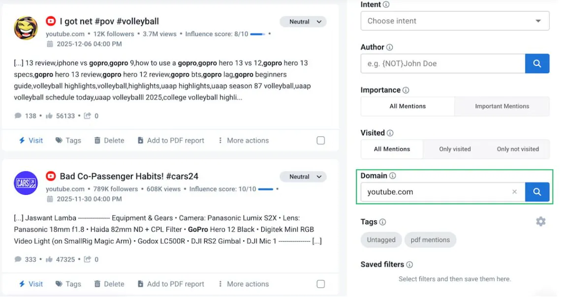
Task: Open the Tags settings gear icon
Action: pyautogui.click(x=540, y=221)
